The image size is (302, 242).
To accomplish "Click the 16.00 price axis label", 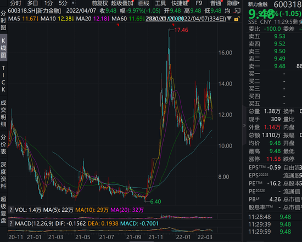I will tap(225, 53).
